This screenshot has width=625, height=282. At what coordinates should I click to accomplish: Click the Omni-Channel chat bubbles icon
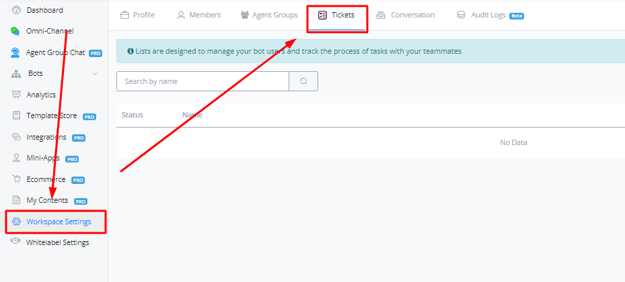point(15,31)
